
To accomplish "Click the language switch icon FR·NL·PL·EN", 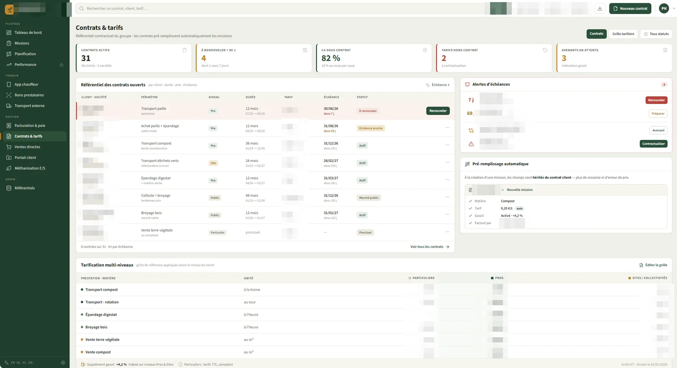I will click(6, 363).
